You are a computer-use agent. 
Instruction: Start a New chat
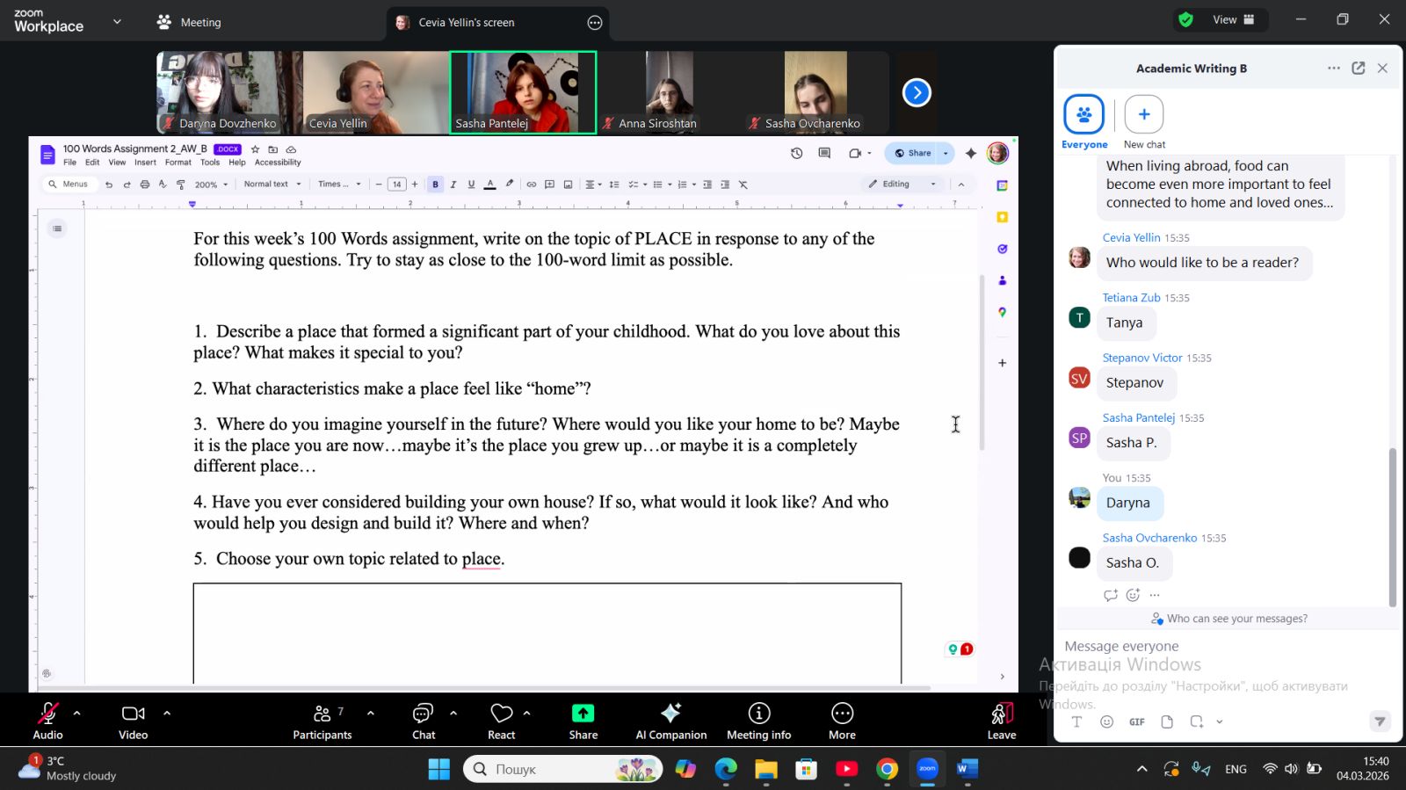tap(1143, 115)
